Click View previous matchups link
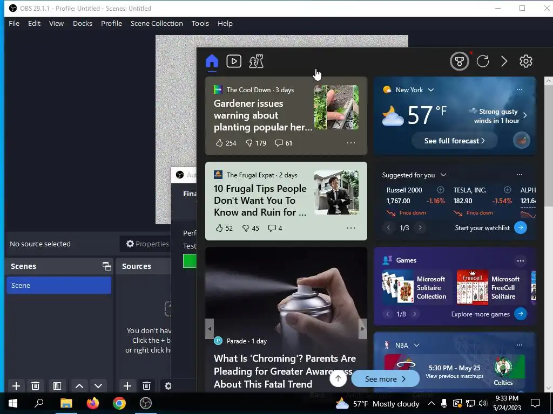 click(x=454, y=376)
